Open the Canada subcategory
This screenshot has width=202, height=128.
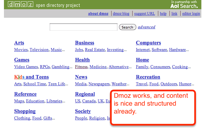point(89,101)
